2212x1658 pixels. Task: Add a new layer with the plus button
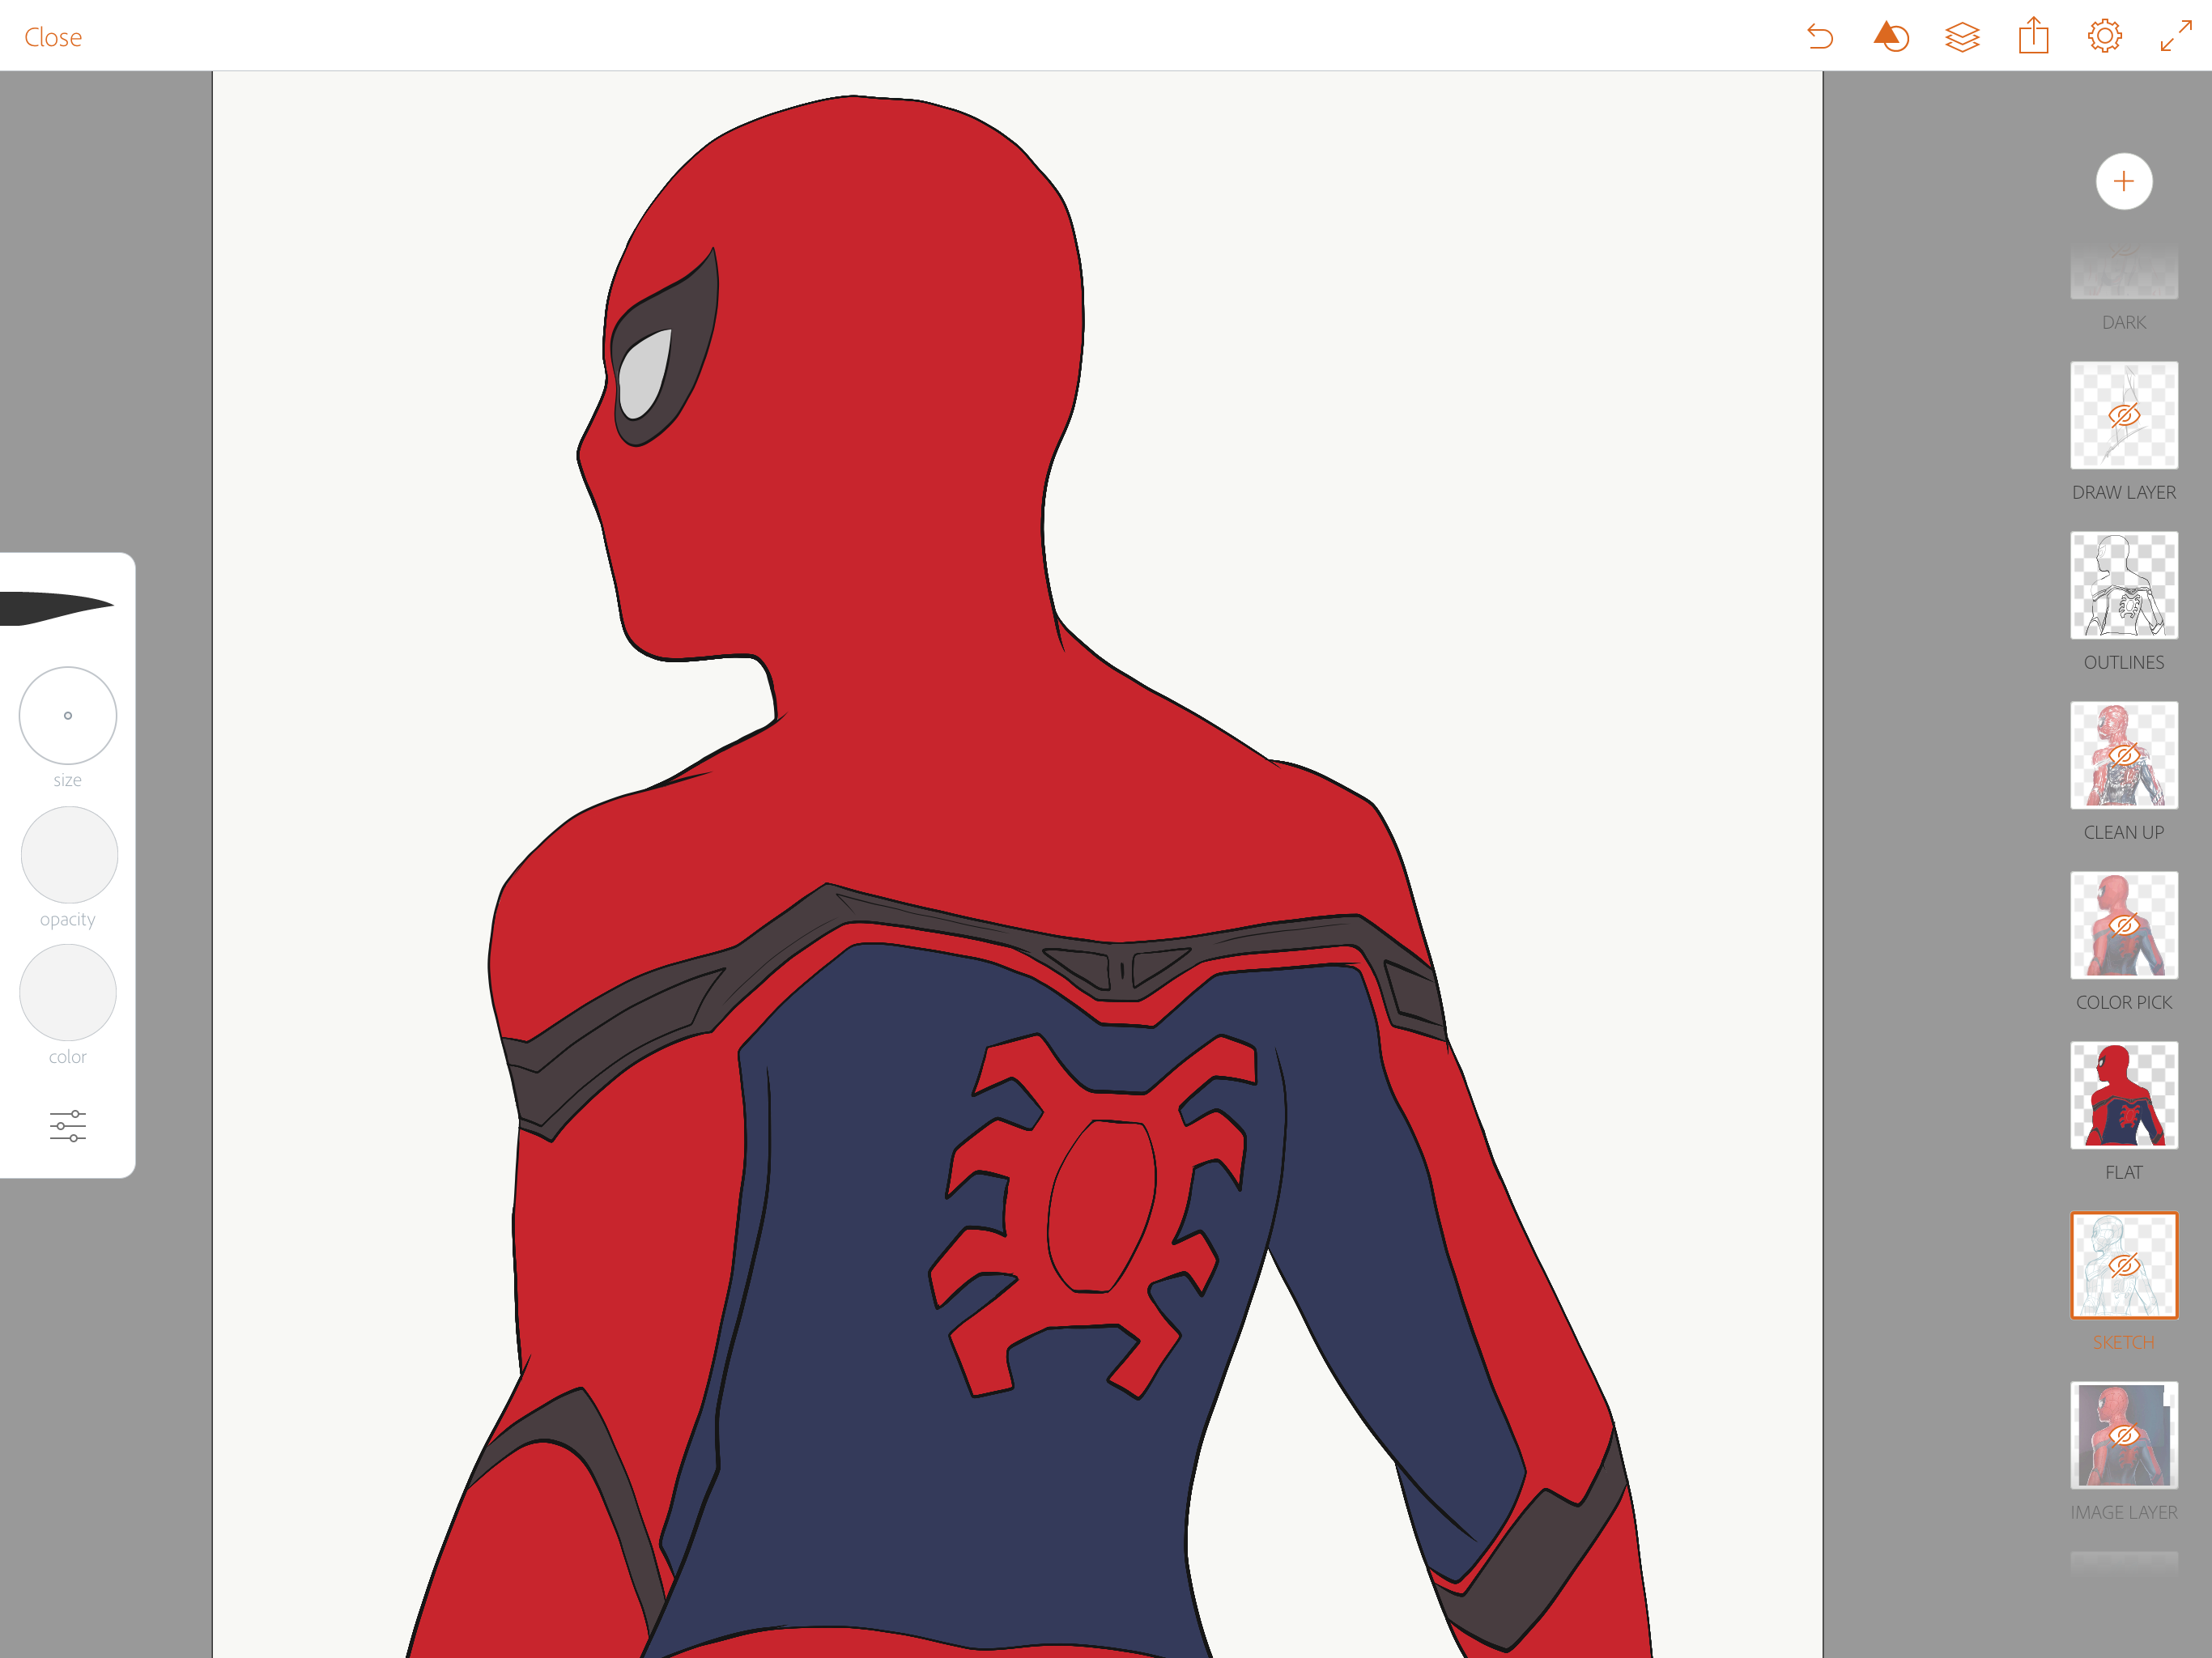point(2124,181)
